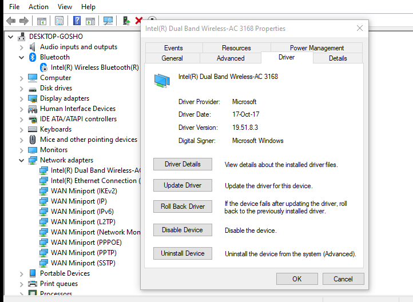The image size is (413, 302).
Task: Select Intel(R) Dual Band Wireless-AC tree item
Action: tap(90, 170)
